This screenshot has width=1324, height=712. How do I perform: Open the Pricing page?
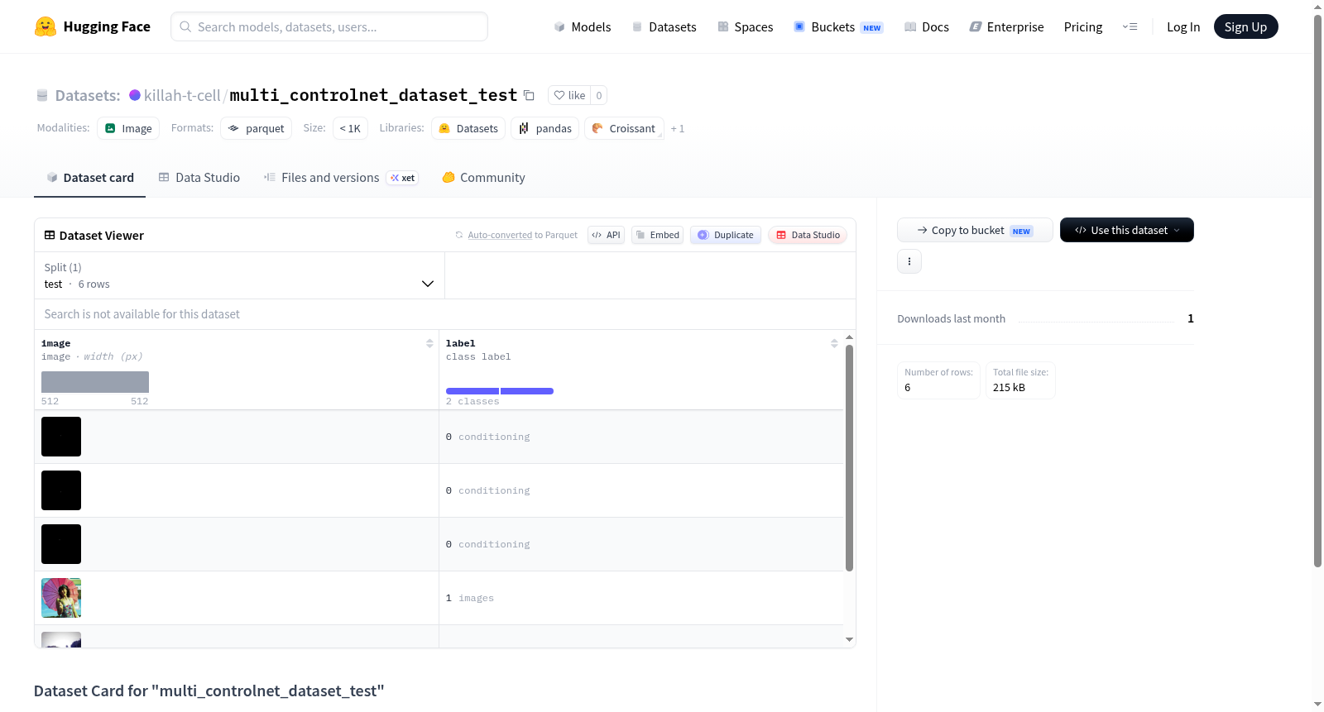coord(1082,26)
